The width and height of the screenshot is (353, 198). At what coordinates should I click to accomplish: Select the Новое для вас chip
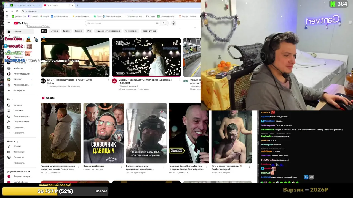coord(149,31)
